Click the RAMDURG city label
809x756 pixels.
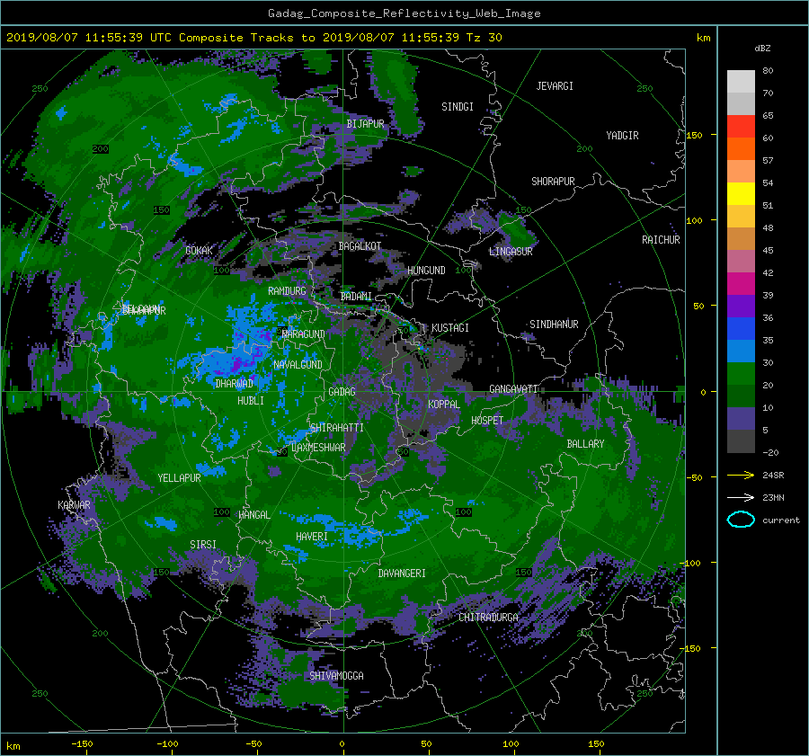pyautogui.click(x=287, y=291)
